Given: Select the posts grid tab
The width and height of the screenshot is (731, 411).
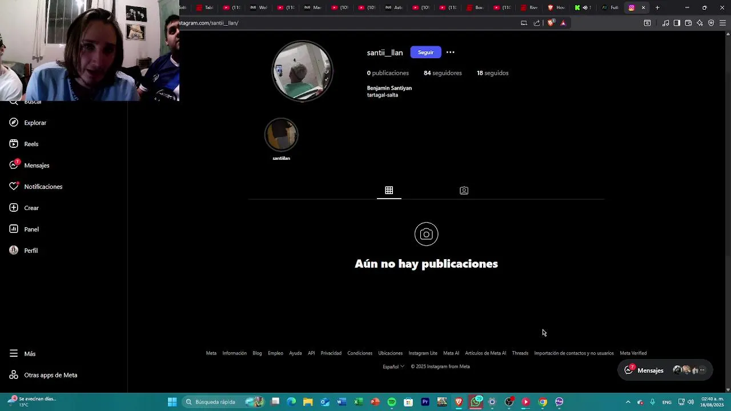Looking at the screenshot, I should click(389, 190).
